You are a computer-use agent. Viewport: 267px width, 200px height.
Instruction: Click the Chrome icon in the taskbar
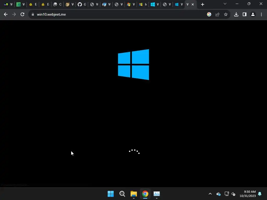pyautogui.click(x=145, y=194)
